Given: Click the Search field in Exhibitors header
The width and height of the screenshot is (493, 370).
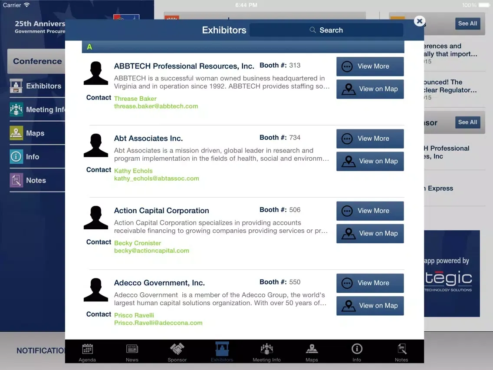Looking at the screenshot, I should point(326,30).
